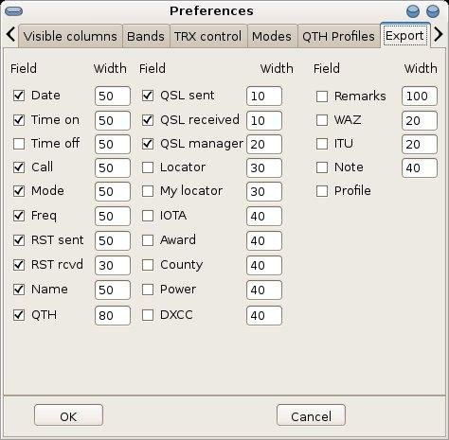Check the My locator checkbox
The width and height of the screenshot is (449, 440).
click(148, 191)
